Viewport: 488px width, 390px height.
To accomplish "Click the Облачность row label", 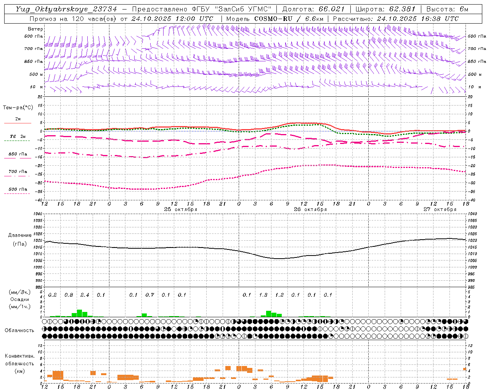I will [19, 331].
